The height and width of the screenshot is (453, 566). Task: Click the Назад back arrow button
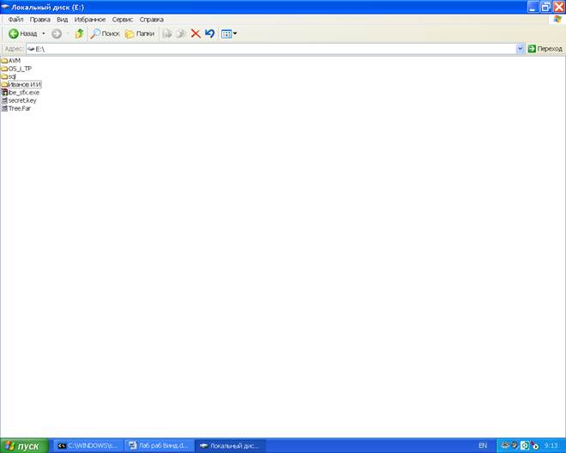pos(22,33)
